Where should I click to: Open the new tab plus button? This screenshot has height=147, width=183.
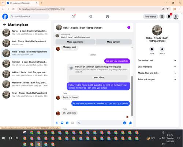point(42,3)
